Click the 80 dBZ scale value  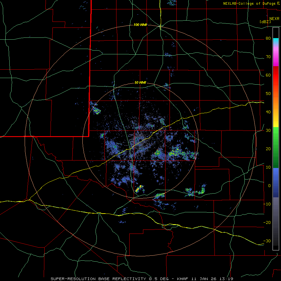click(268, 38)
